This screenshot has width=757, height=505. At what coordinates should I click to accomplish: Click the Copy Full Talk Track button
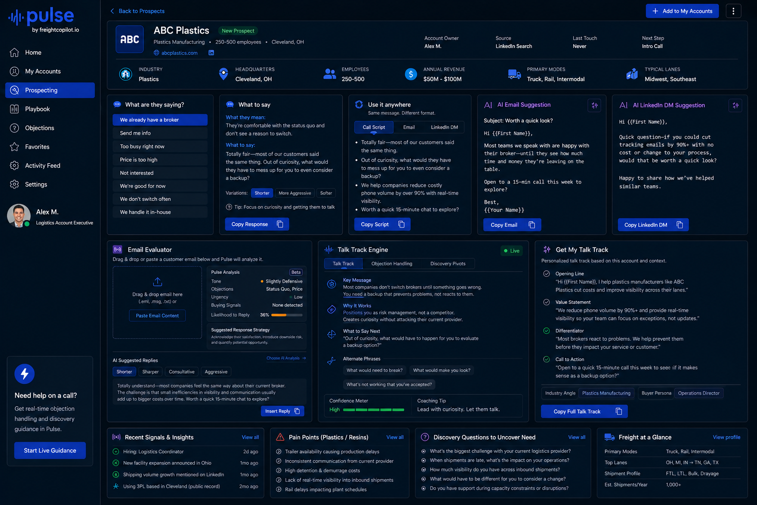(x=585, y=412)
